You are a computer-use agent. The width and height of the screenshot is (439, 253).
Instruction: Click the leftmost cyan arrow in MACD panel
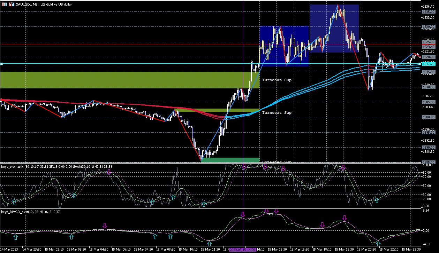point(15,237)
